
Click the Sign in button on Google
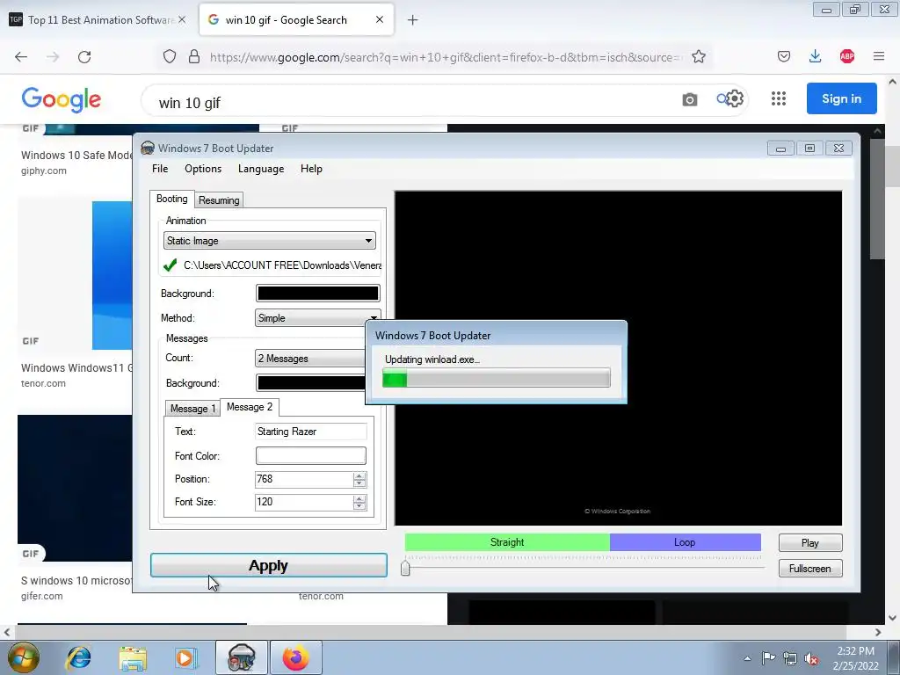pos(841,98)
